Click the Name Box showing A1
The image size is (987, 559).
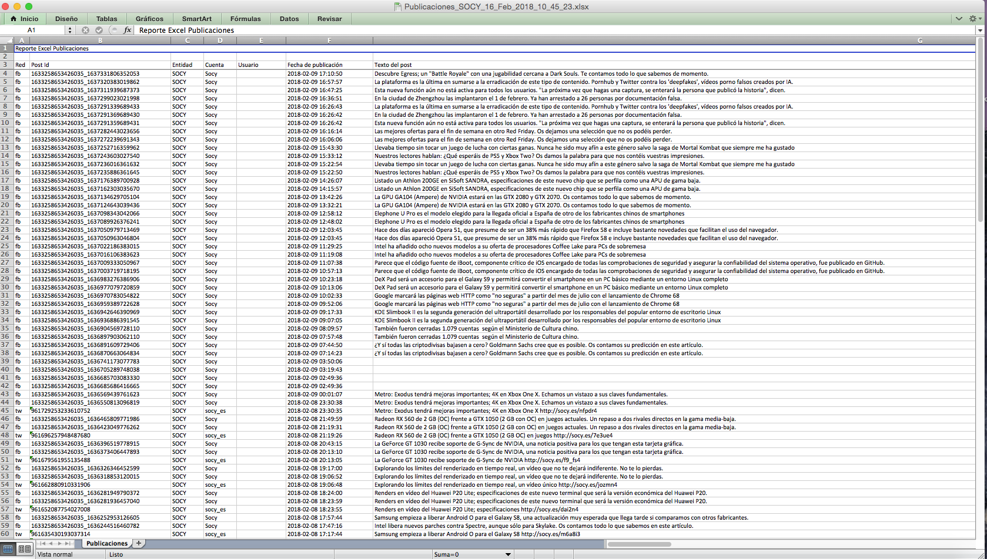(32, 30)
